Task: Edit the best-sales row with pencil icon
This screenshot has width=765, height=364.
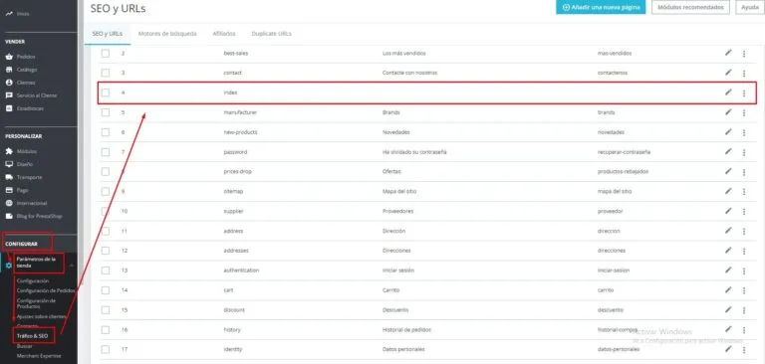Action: (728, 53)
